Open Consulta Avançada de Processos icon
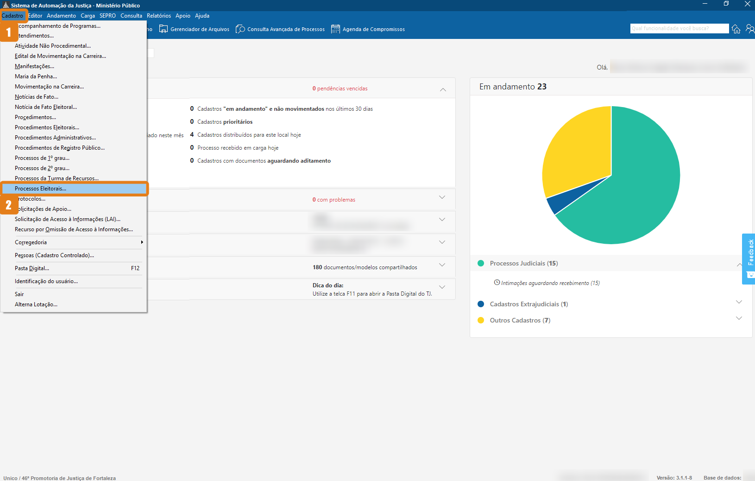 [240, 29]
